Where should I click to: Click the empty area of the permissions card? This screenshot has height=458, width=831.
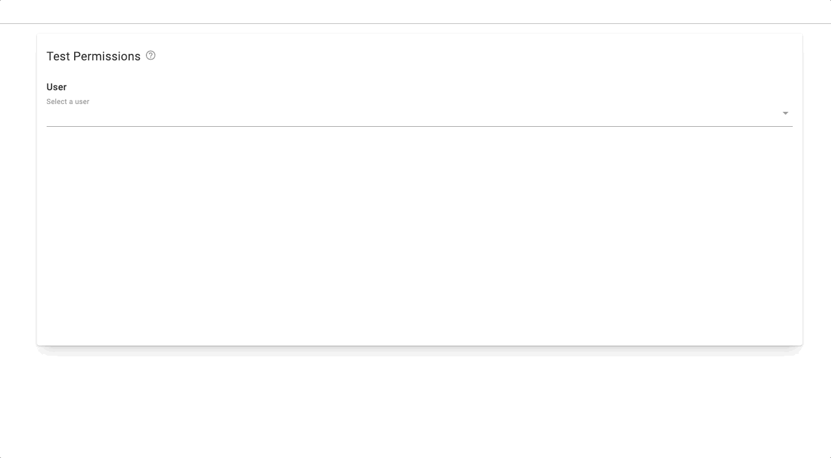(419, 236)
